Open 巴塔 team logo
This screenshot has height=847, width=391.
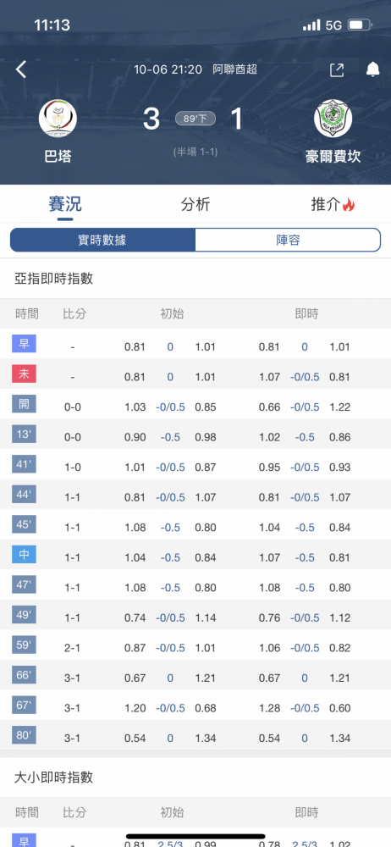coord(58,119)
